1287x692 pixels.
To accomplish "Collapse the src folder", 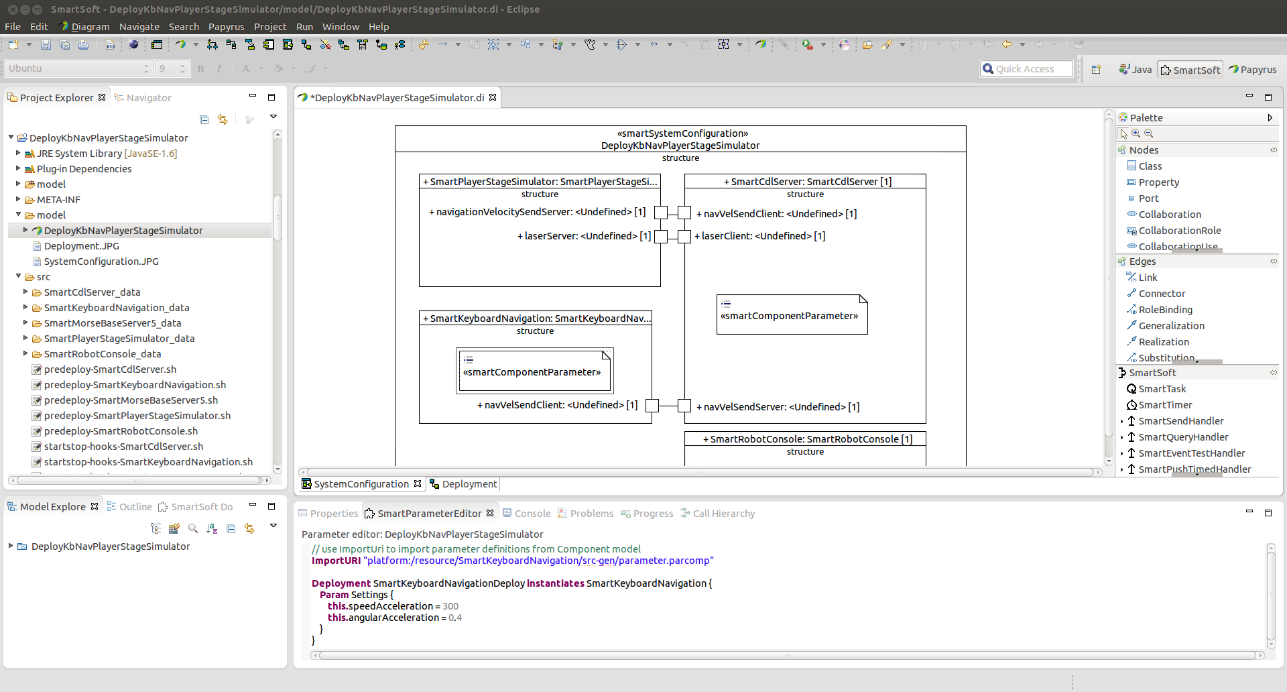I will 18,276.
